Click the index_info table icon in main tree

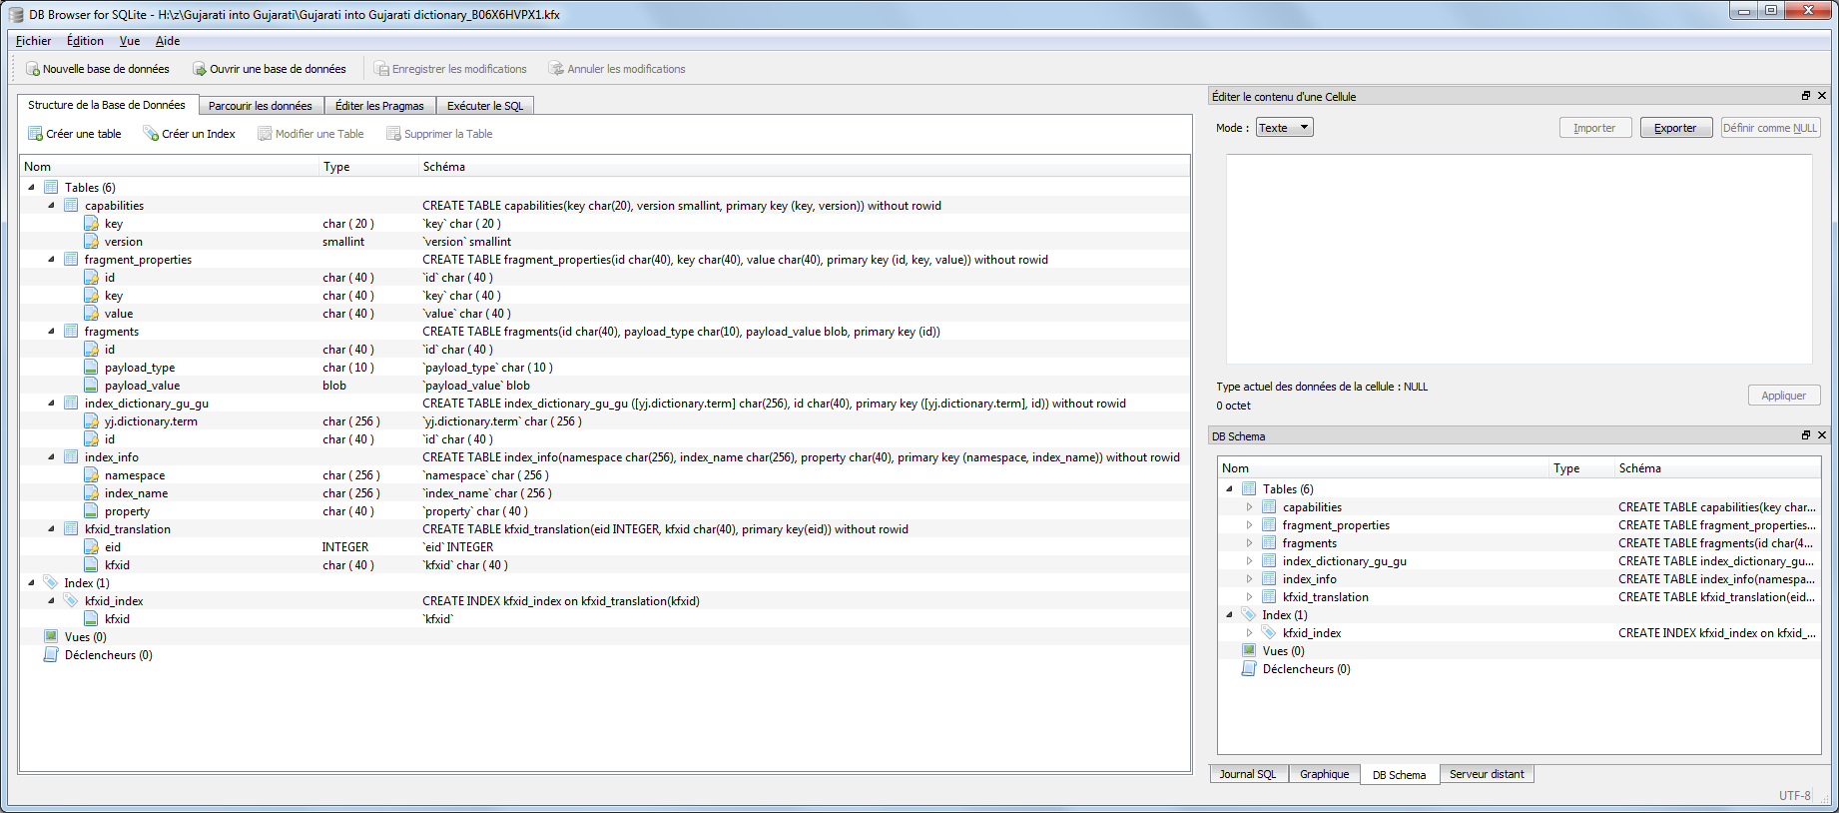(71, 457)
